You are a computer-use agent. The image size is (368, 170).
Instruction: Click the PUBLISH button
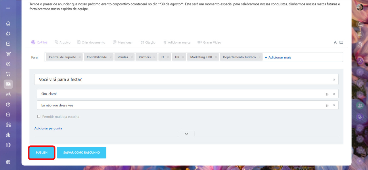pyautogui.click(x=42, y=153)
